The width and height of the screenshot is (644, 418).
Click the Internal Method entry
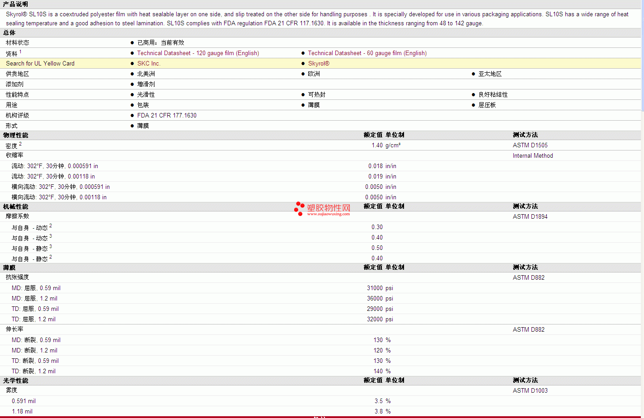click(533, 155)
